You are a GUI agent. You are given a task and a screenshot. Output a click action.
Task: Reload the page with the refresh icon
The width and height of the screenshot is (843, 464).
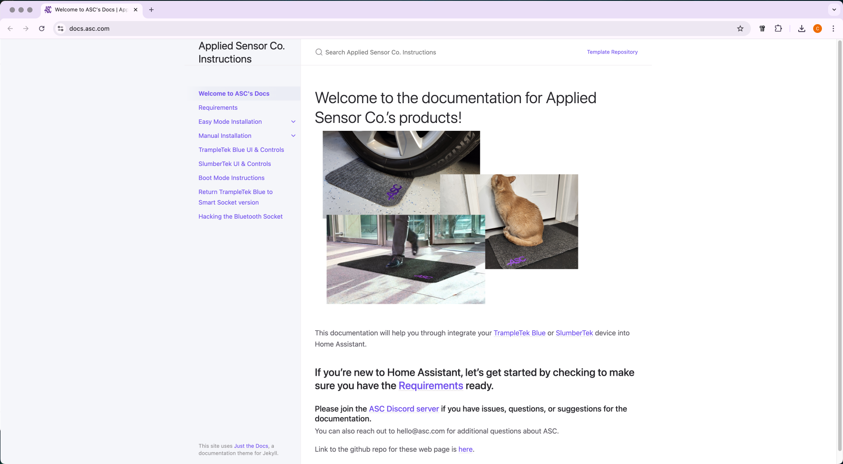point(42,29)
